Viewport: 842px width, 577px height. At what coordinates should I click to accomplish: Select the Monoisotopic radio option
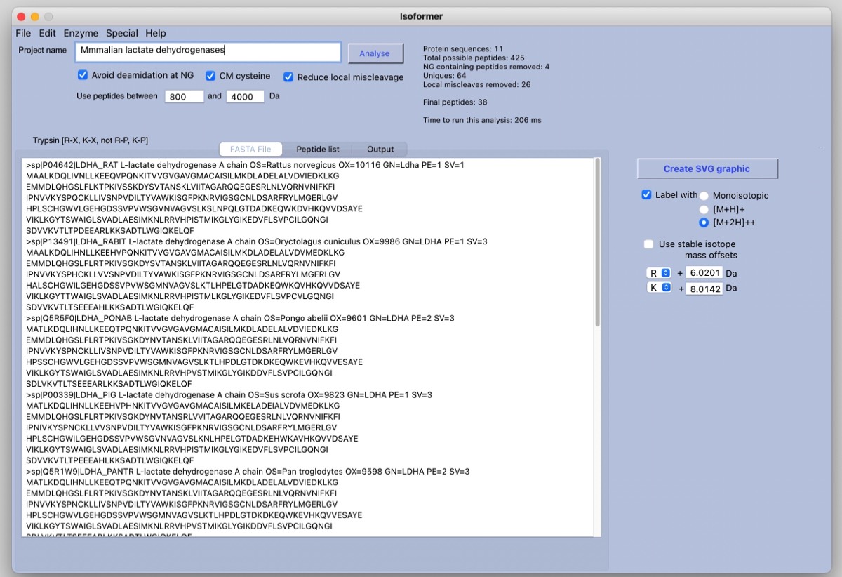tap(704, 196)
